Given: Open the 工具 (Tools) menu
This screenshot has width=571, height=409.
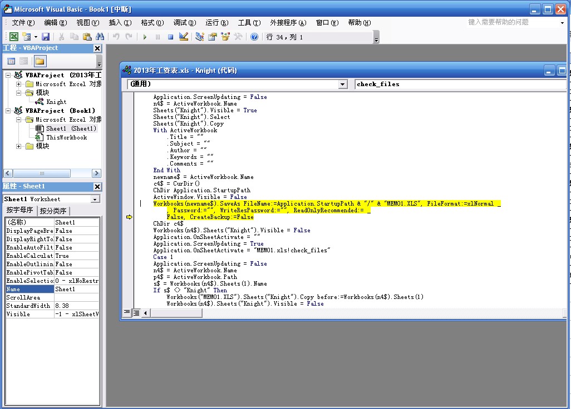Looking at the screenshot, I should coord(249,23).
